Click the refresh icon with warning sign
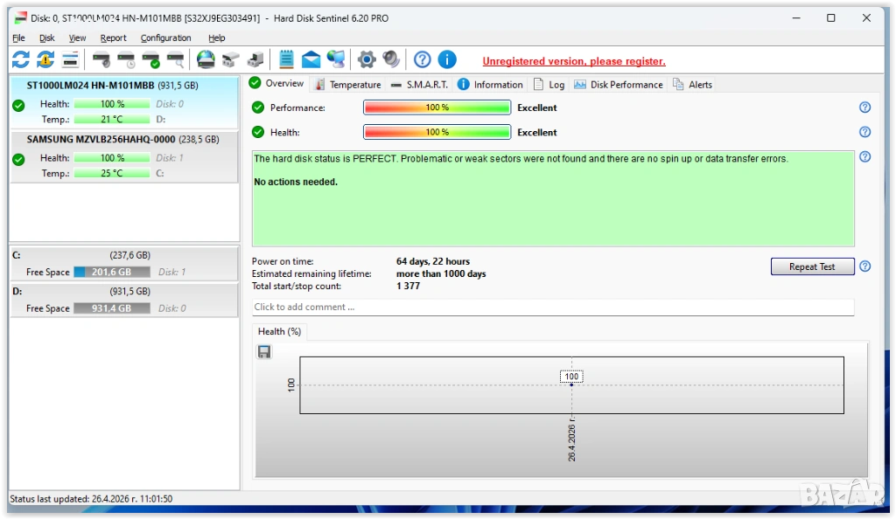 click(45, 59)
